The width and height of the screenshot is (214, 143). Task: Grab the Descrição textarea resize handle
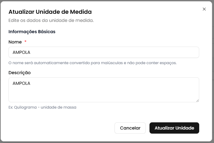coord(198,100)
